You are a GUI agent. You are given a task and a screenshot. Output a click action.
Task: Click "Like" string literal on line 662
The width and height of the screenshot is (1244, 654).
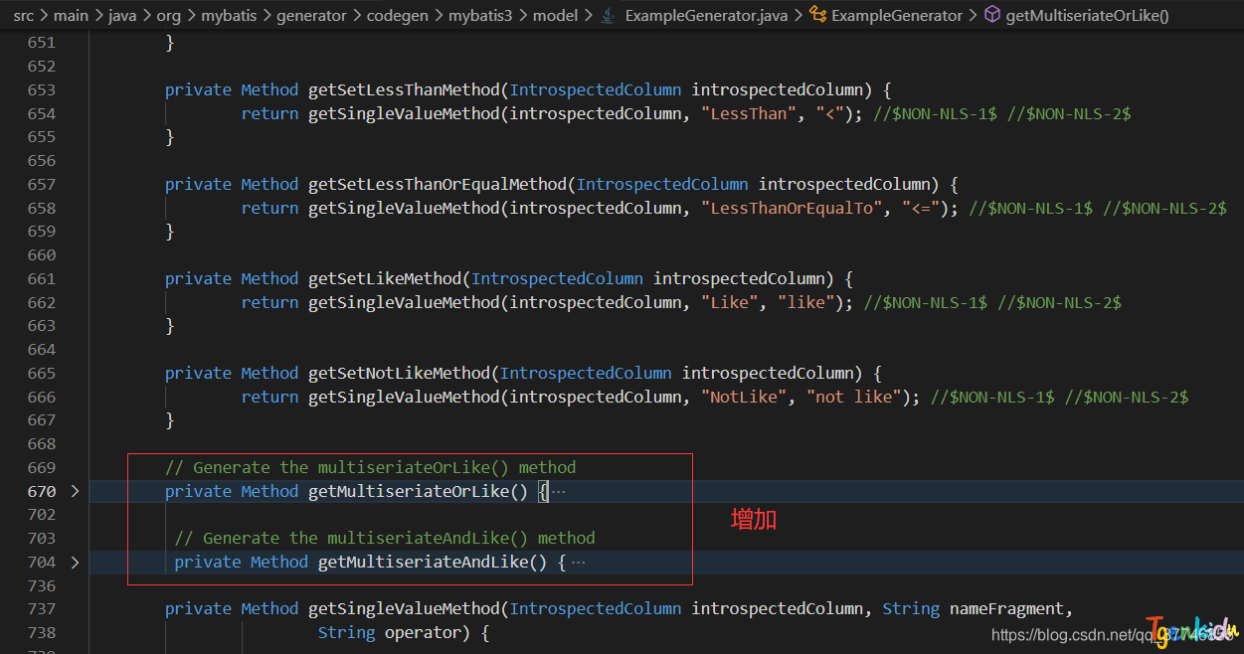[730, 302]
